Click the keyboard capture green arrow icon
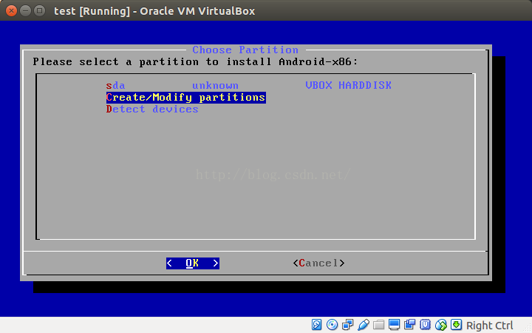532x333 pixels. tap(457, 325)
